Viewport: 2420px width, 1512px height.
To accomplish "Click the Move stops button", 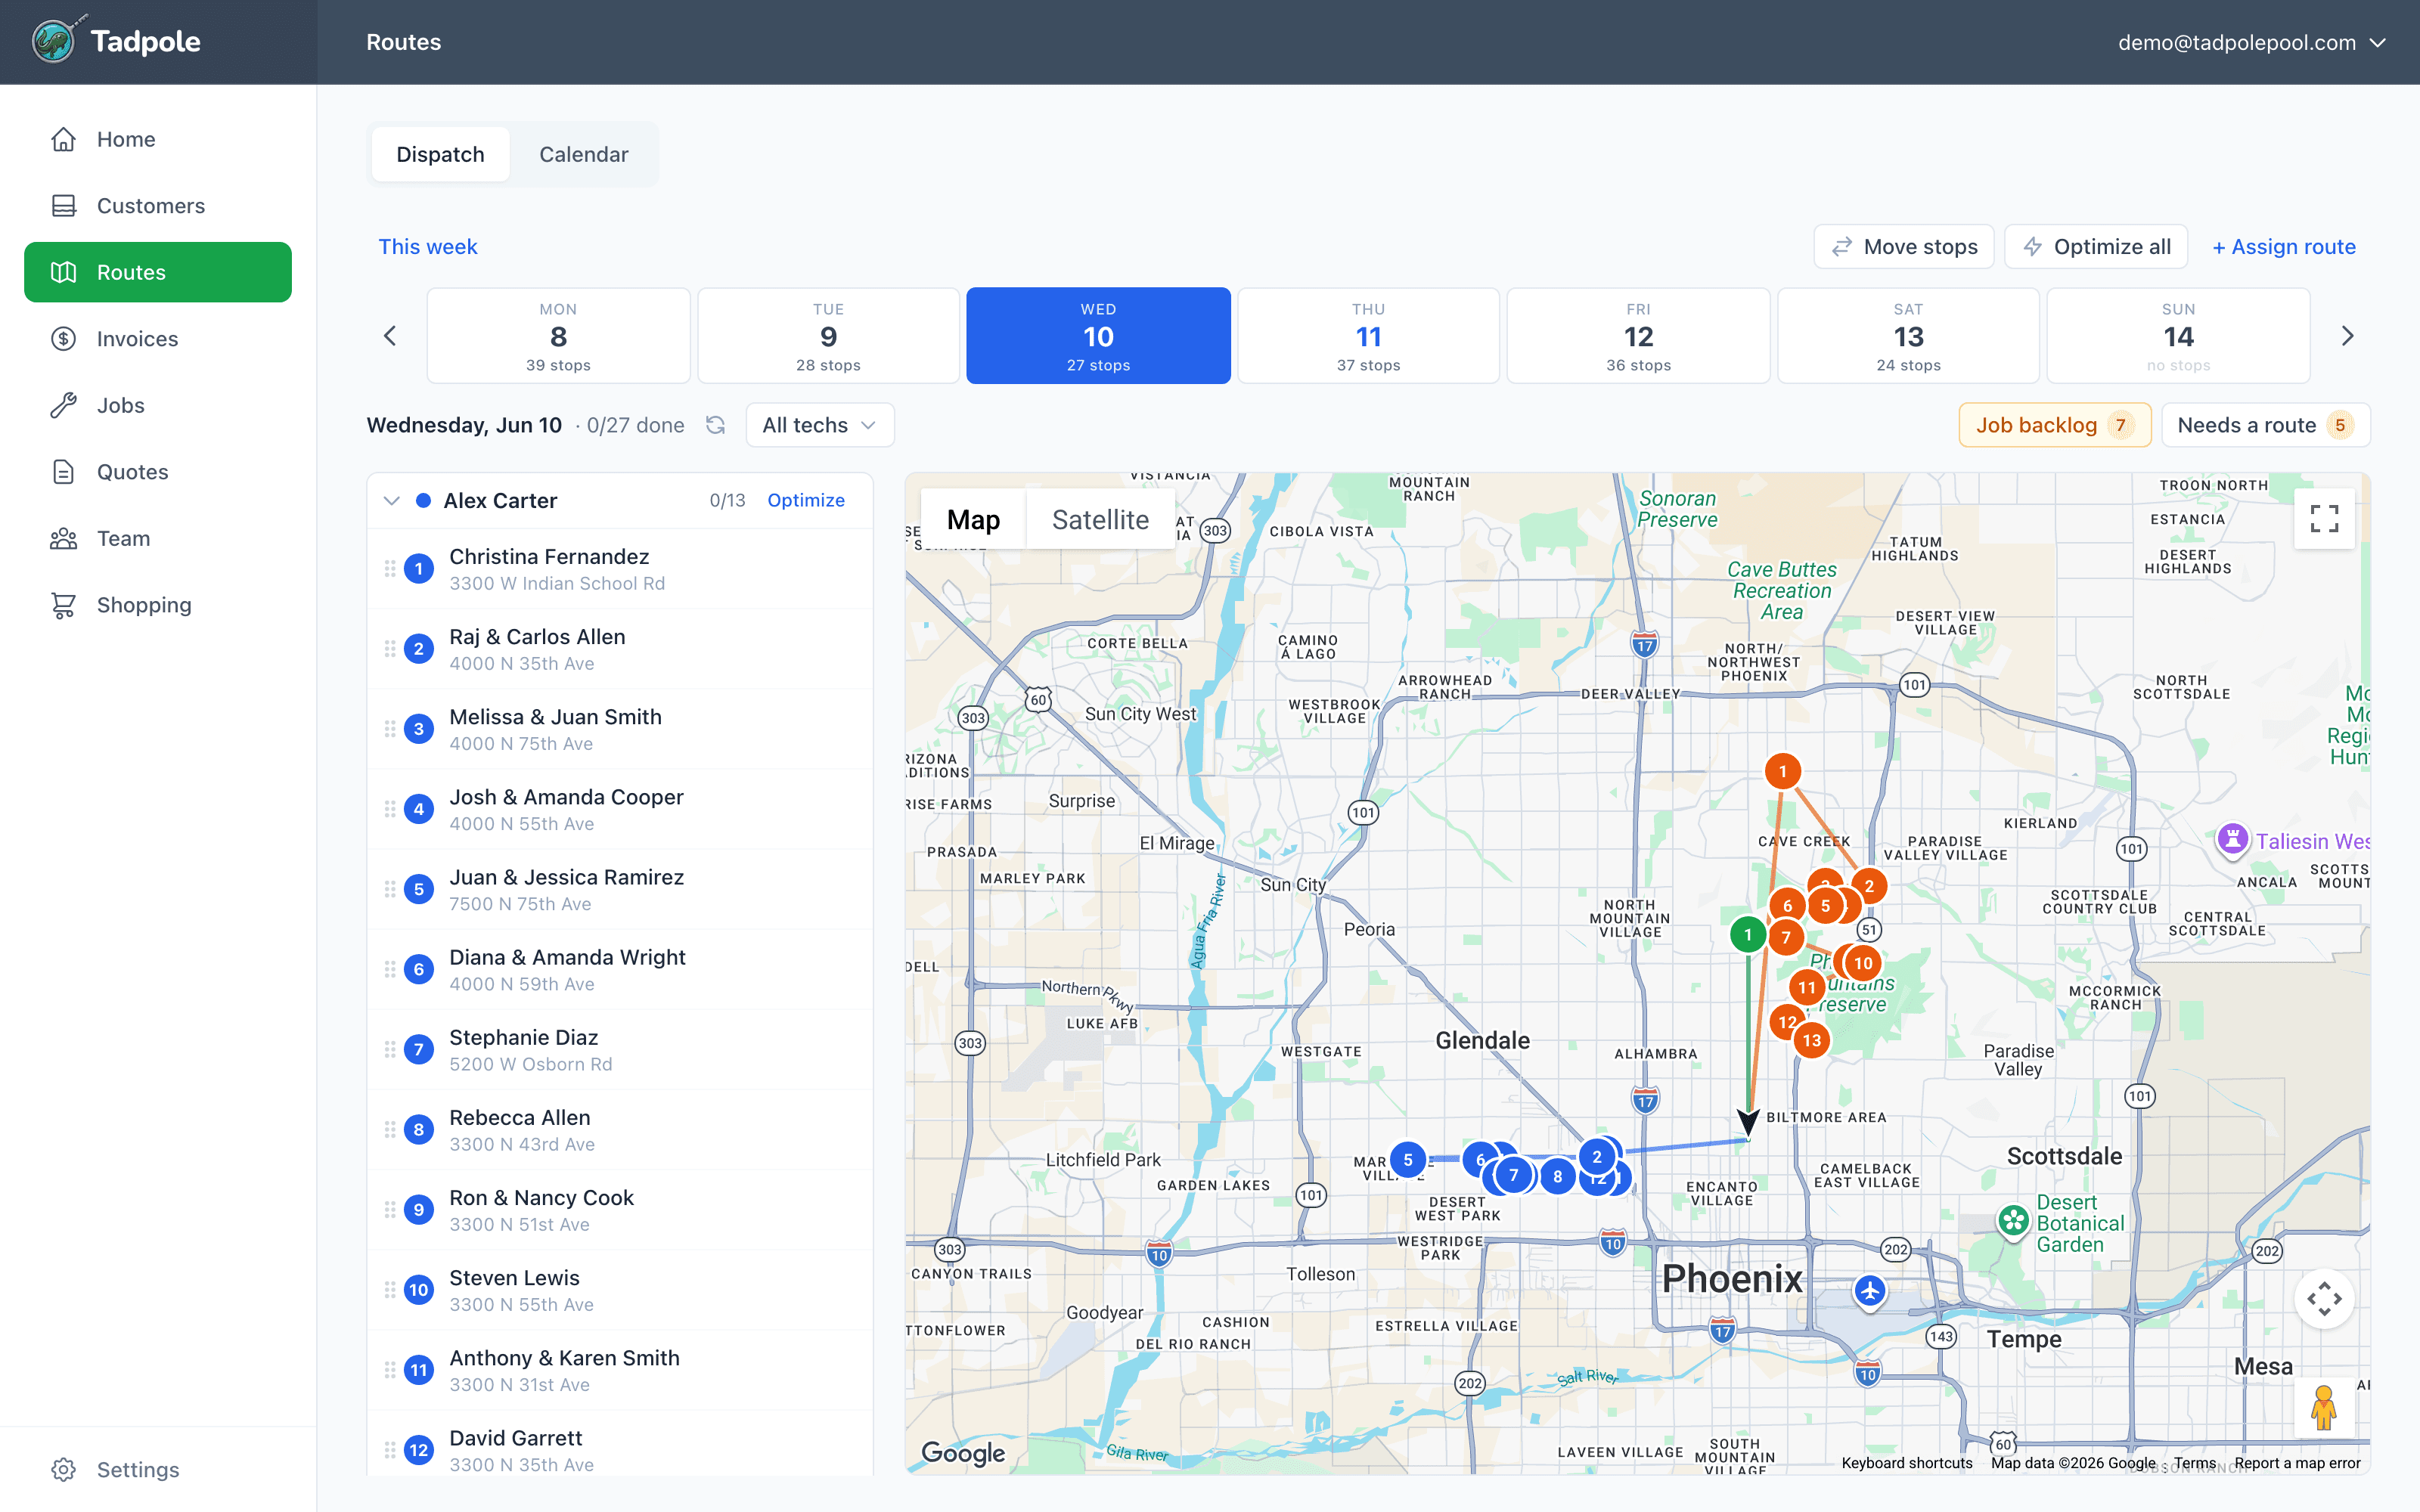I will (x=1904, y=247).
